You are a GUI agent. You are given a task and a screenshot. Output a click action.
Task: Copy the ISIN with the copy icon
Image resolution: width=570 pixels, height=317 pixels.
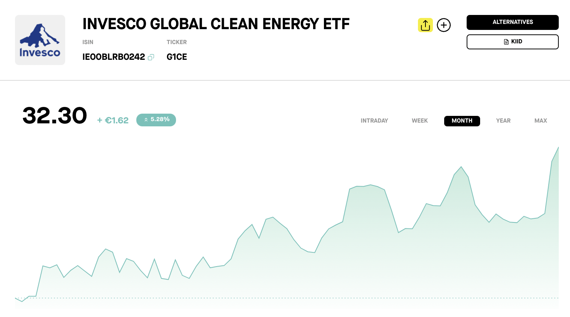point(151,57)
